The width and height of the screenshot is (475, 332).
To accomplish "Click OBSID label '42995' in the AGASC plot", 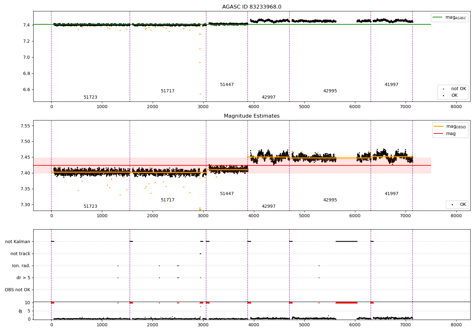I will 330,91.
